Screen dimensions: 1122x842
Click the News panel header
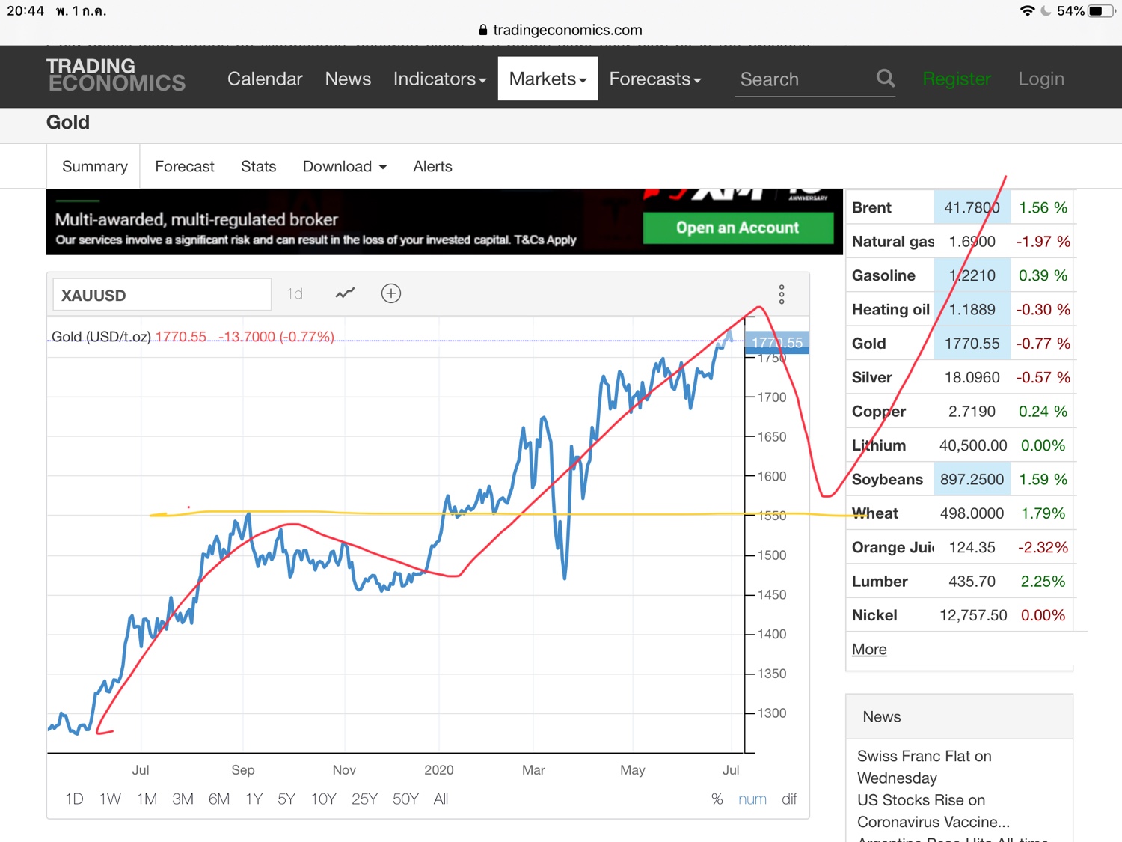point(959,716)
